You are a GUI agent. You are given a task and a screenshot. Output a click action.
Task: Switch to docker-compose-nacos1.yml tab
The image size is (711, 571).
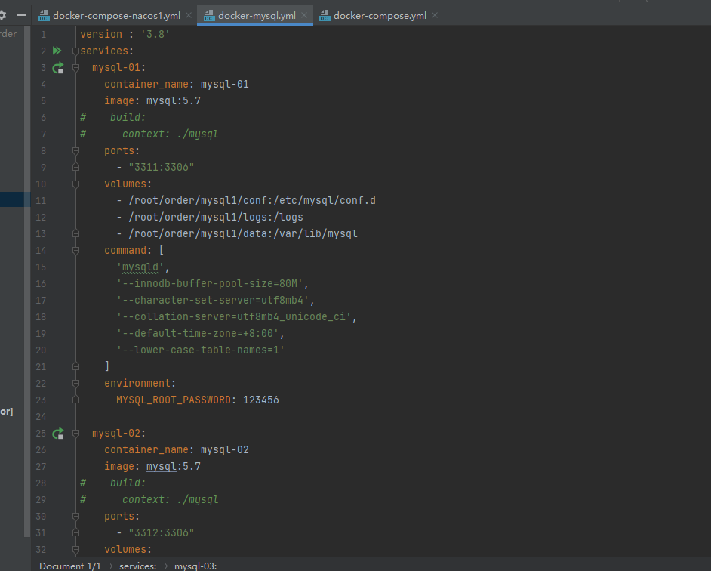click(x=116, y=16)
